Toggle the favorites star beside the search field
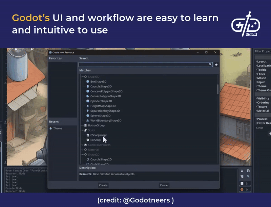Image resolution: width=271 pixels, height=207 pixels. point(216,64)
